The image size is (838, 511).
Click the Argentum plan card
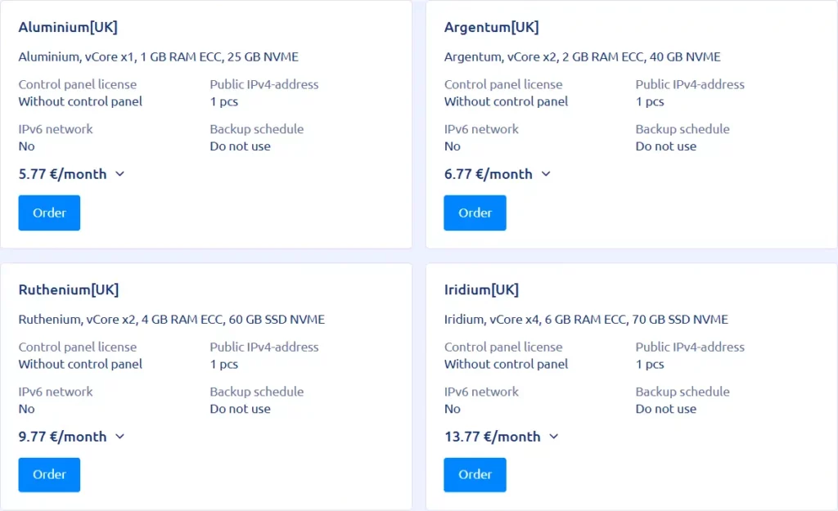point(630,123)
